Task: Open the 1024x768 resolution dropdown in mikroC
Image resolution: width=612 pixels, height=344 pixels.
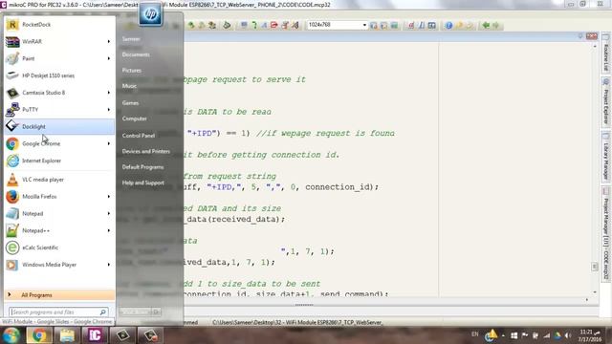Action: pyautogui.click(x=364, y=25)
